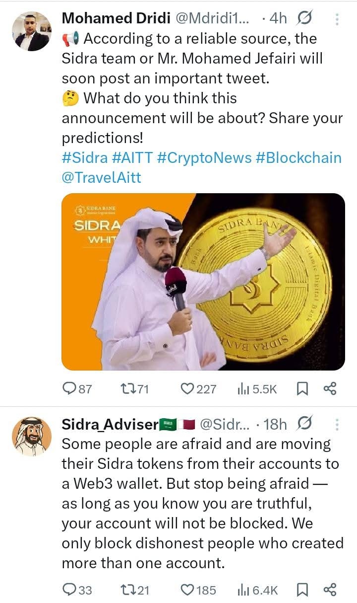Like Mohamed Dridi's tweet
This screenshot has height=603, width=357.
point(187,388)
